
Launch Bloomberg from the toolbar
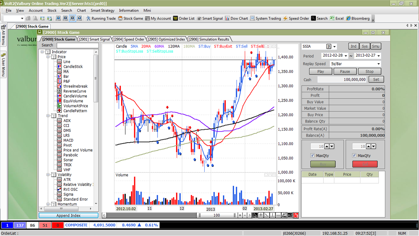[x=358, y=18]
